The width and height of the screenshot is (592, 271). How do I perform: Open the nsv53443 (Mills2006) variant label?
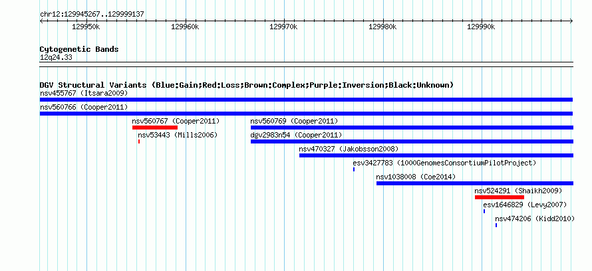click(x=178, y=135)
